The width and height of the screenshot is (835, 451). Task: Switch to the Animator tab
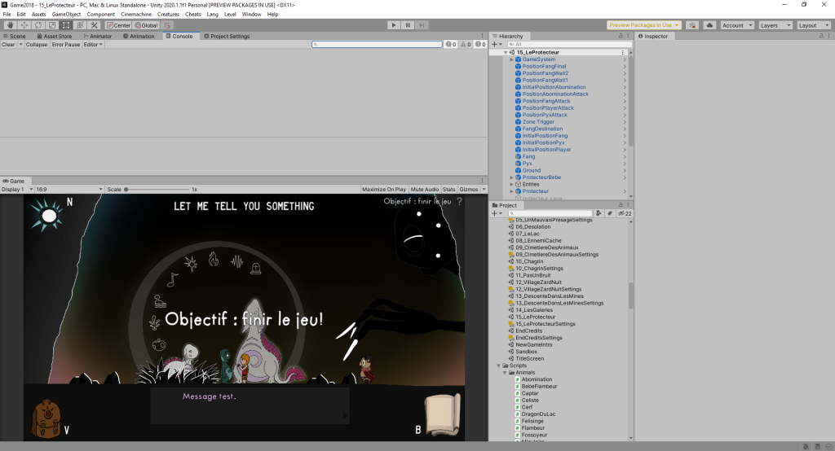[x=98, y=36]
